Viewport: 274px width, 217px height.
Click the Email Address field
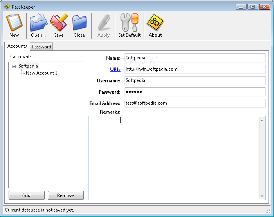[195, 103]
